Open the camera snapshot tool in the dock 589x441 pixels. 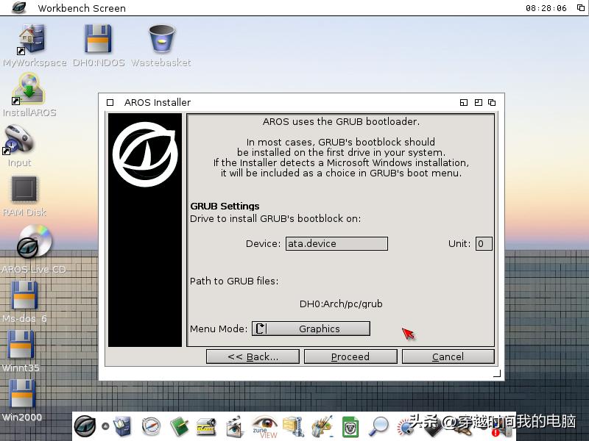(408, 426)
